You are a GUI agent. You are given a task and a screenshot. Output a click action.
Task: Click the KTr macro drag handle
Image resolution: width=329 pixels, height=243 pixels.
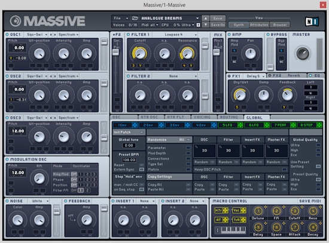(225, 211)
